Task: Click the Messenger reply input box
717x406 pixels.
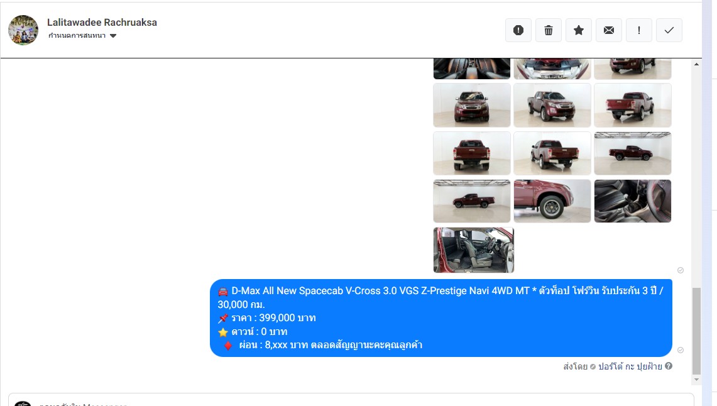Action: pos(351,400)
